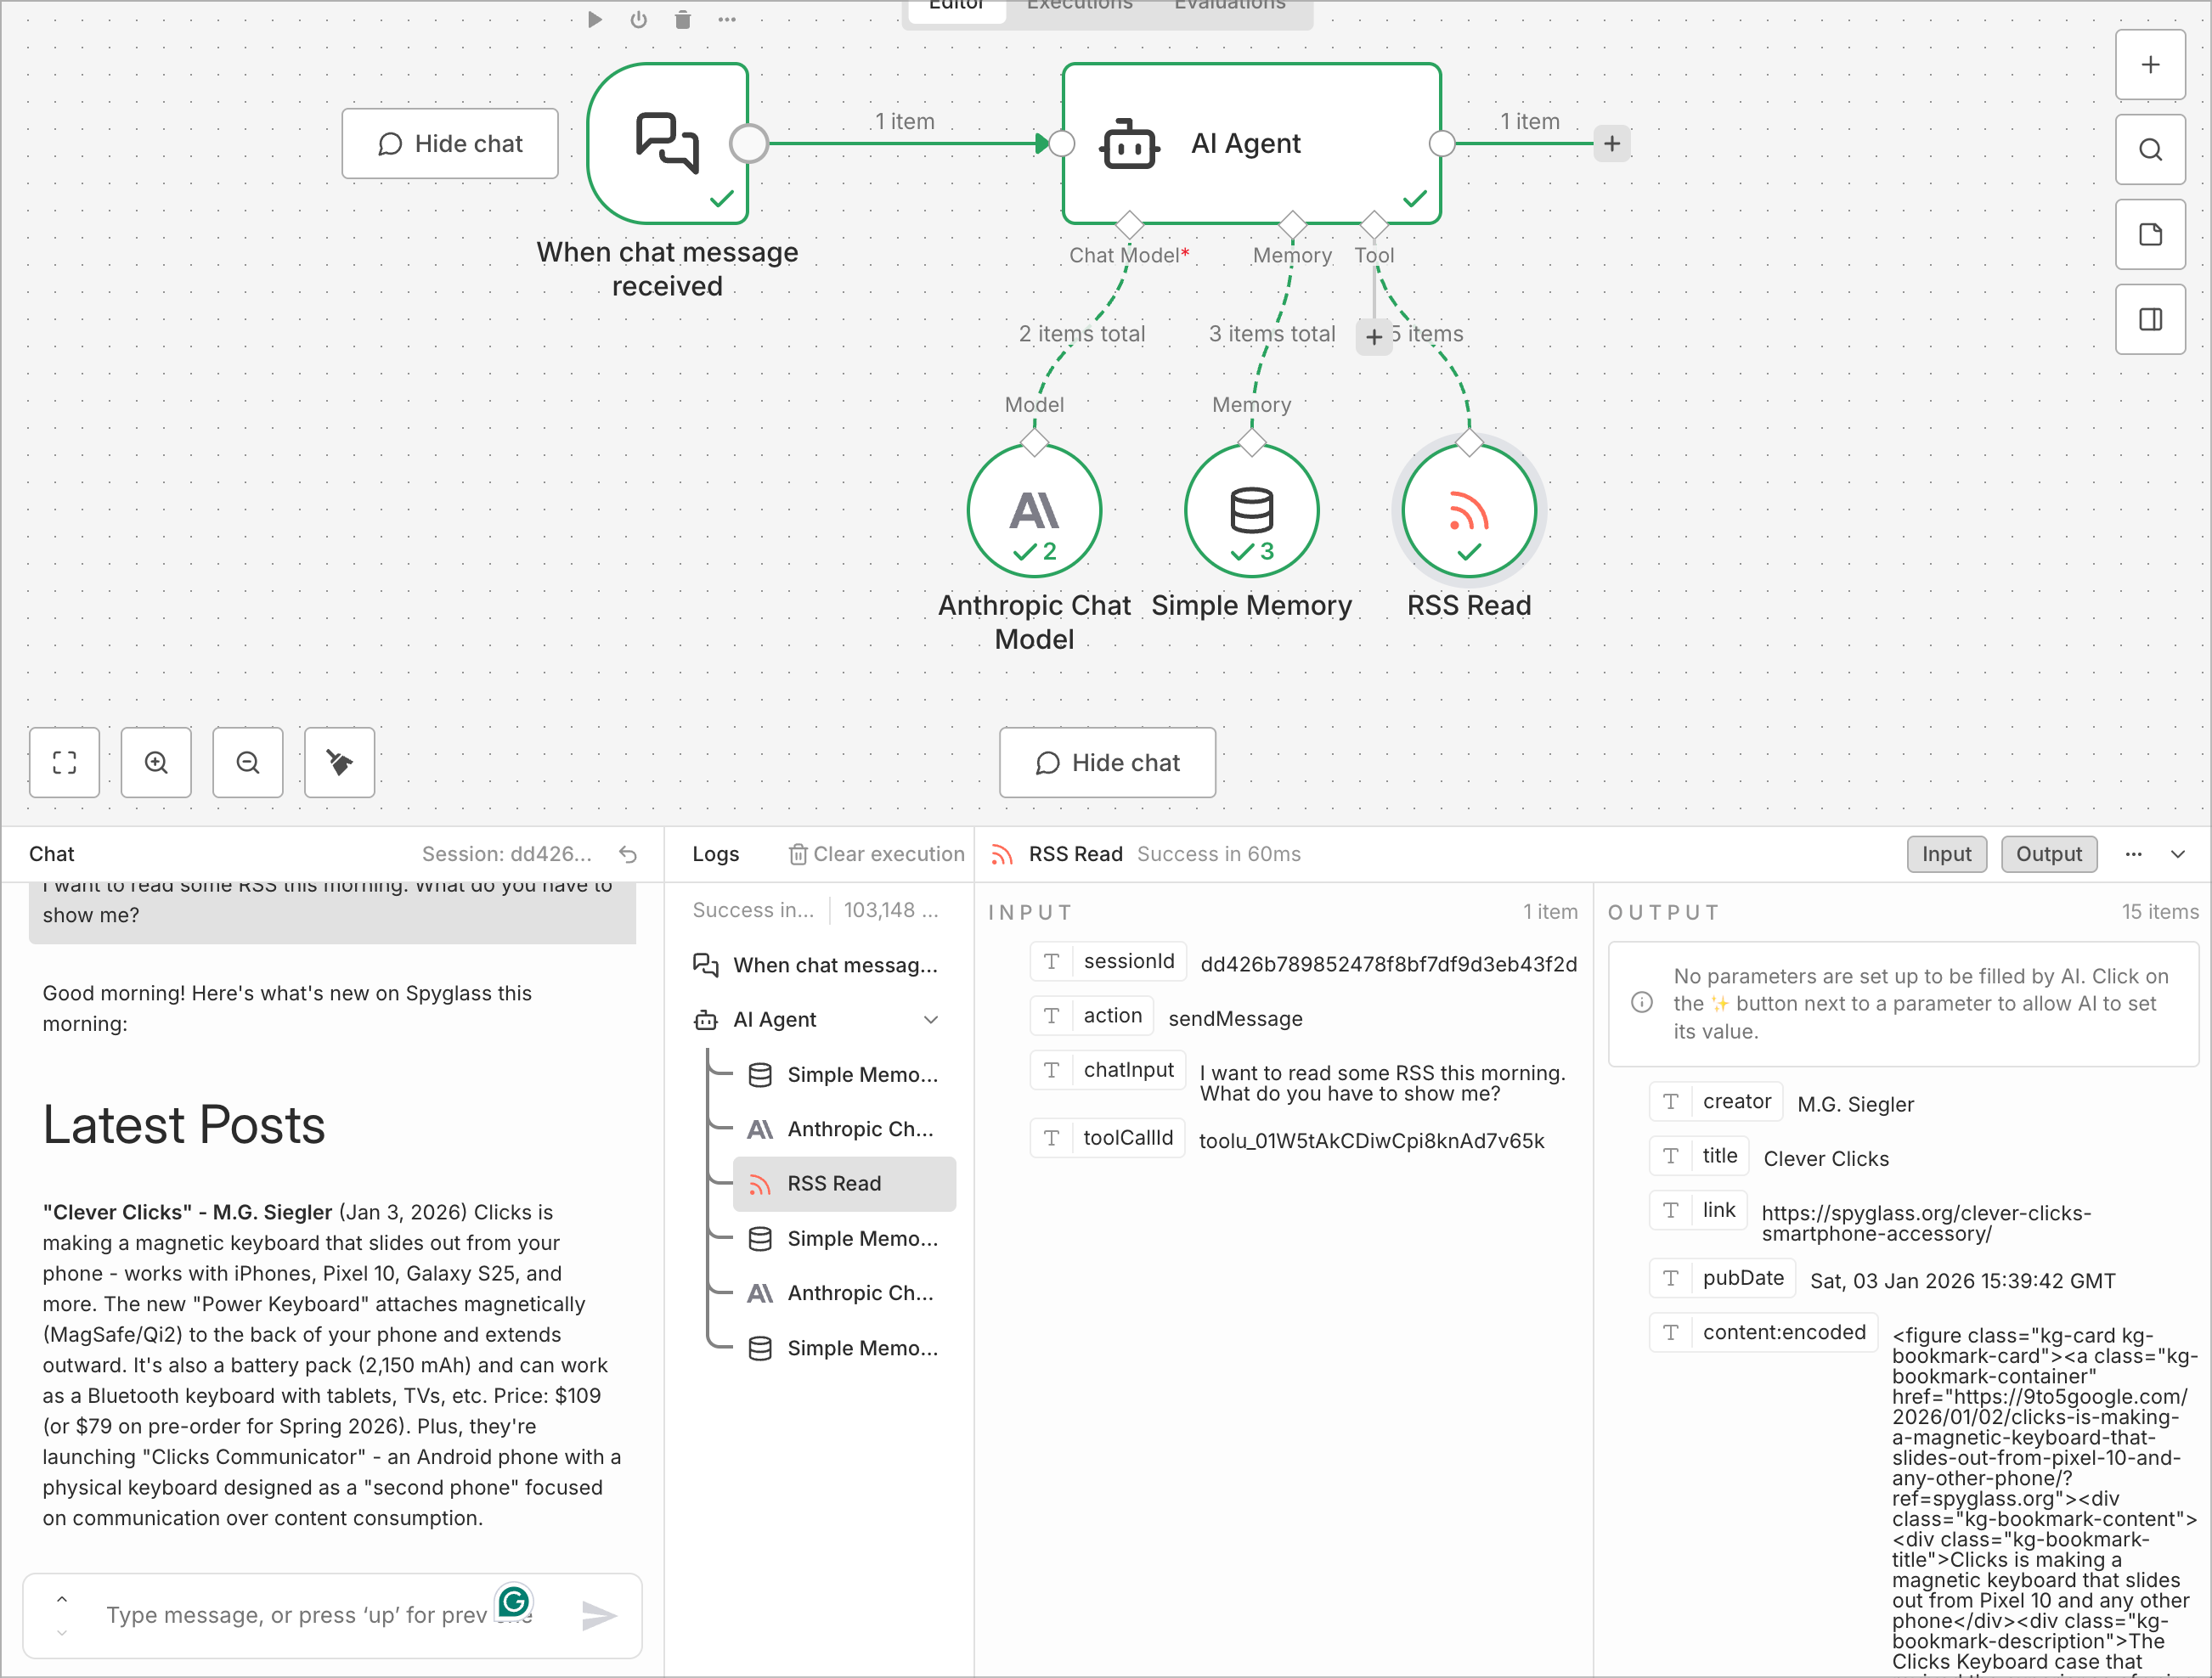The height and width of the screenshot is (1678, 2212).
Task: Collapse the AI Agent log tree
Action: [x=931, y=1019]
